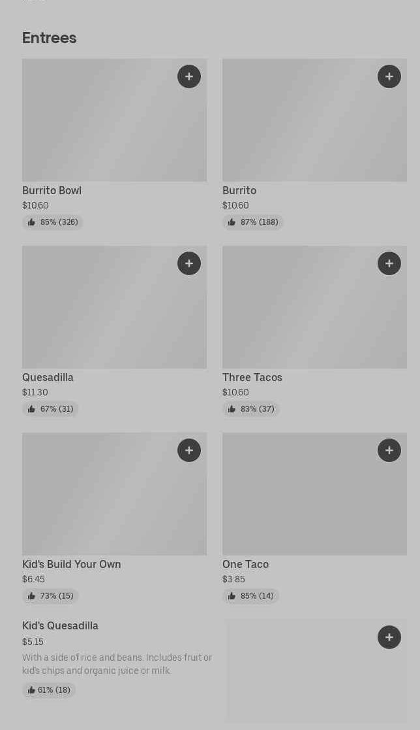
Task: Add Three Tacos with plus icon
Action: click(389, 263)
